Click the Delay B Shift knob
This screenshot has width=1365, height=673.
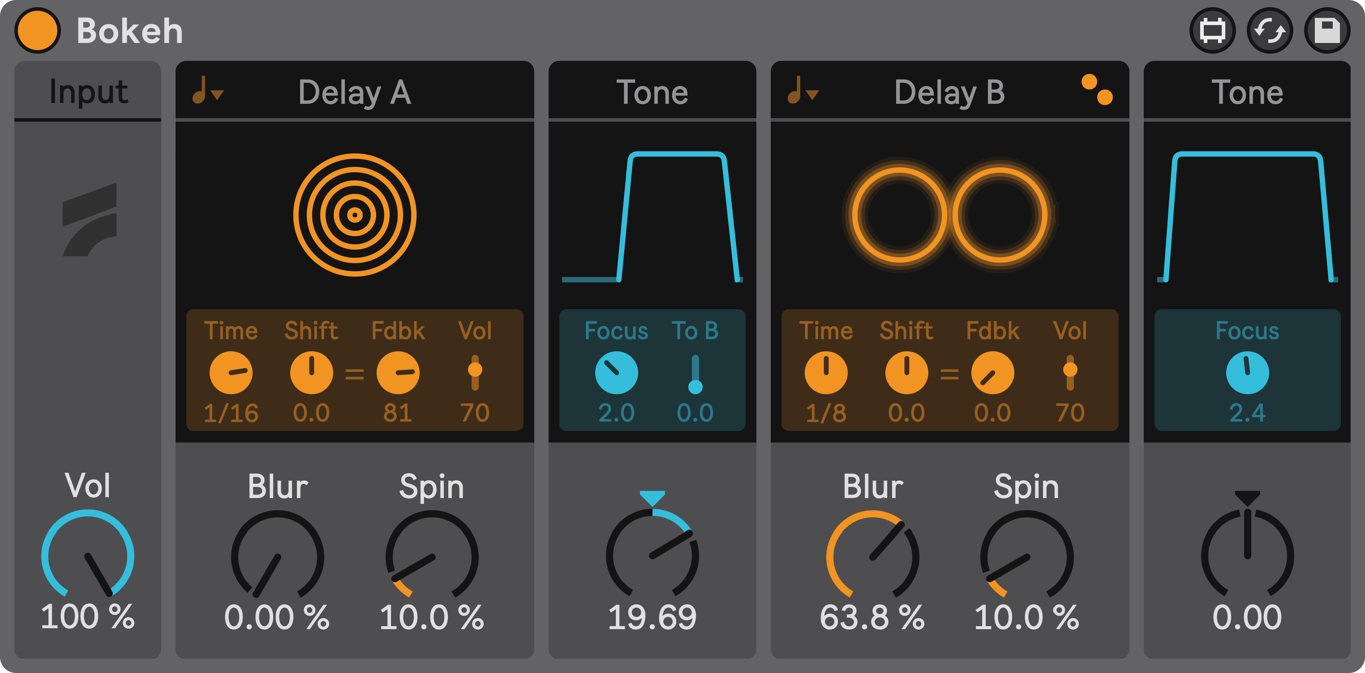coord(907,373)
